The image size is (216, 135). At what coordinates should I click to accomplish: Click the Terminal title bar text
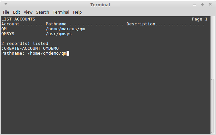coord(100,5)
